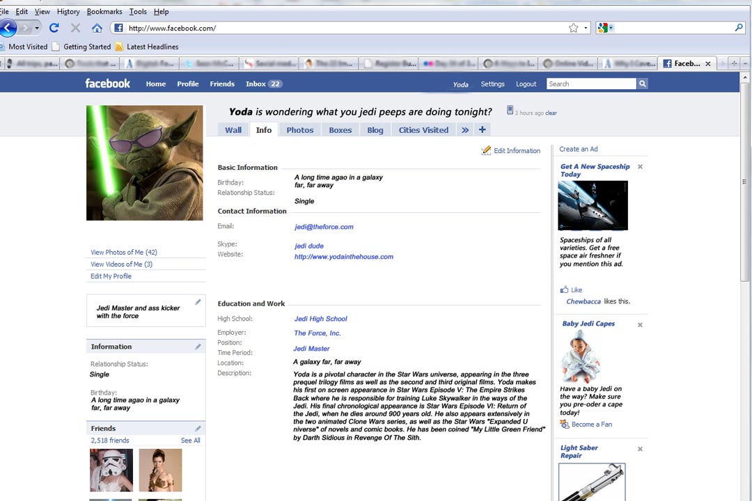The height and width of the screenshot is (501, 752).
Task: Close the Facebook browser tab
Action: tap(708, 63)
